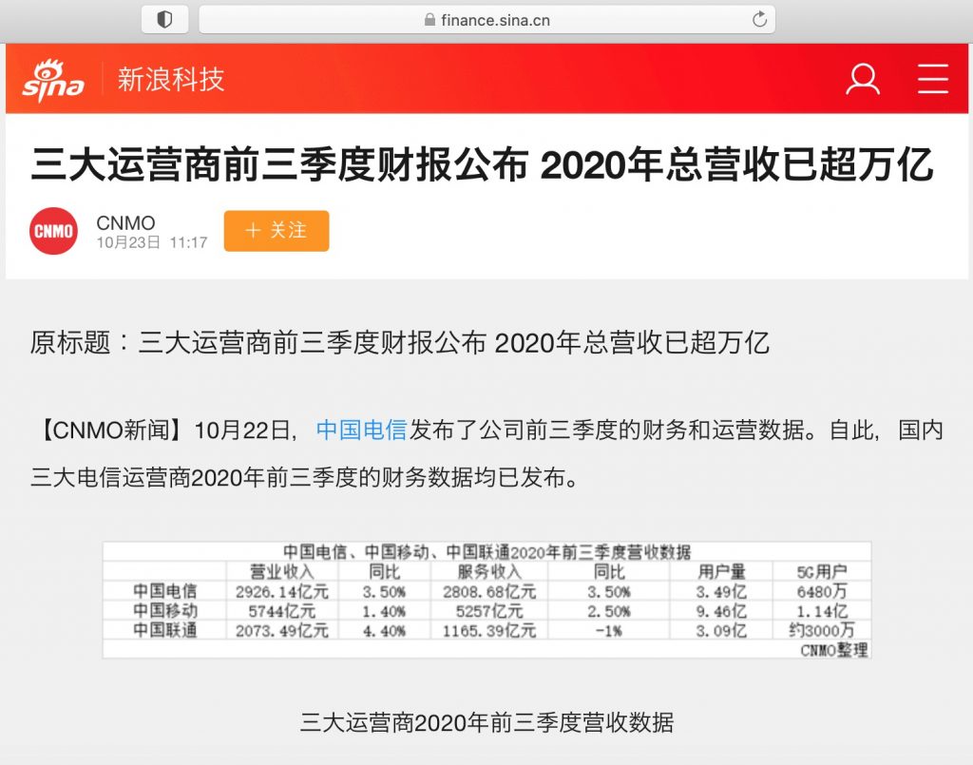This screenshot has width=973, height=765.
Task: Click the table cell 5744亿元
Action: tap(281, 611)
